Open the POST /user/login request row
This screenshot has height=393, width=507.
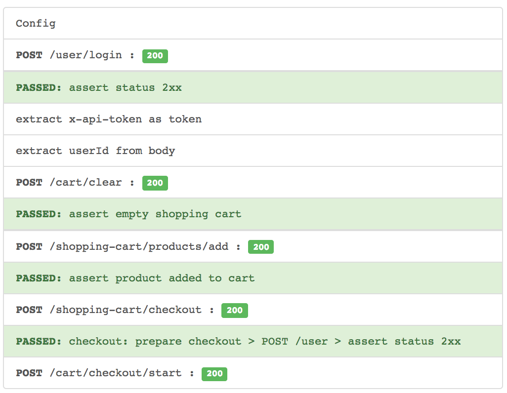pyautogui.click(x=253, y=55)
